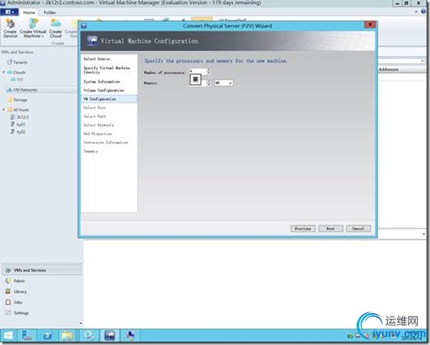This screenshot has width=430, height=345.
Task: Go to Volume Configuration wizard step
Action: 104,90
